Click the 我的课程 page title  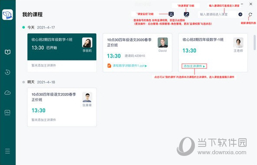coord(33,15)
